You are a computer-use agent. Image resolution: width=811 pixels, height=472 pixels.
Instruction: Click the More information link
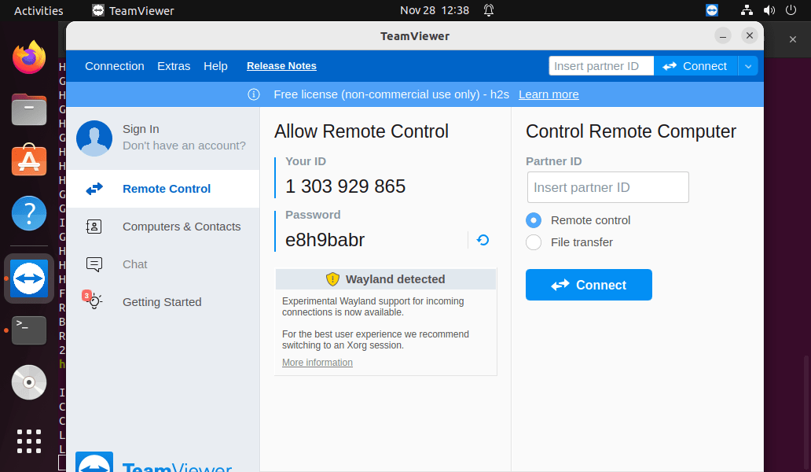tap(317, 362)
